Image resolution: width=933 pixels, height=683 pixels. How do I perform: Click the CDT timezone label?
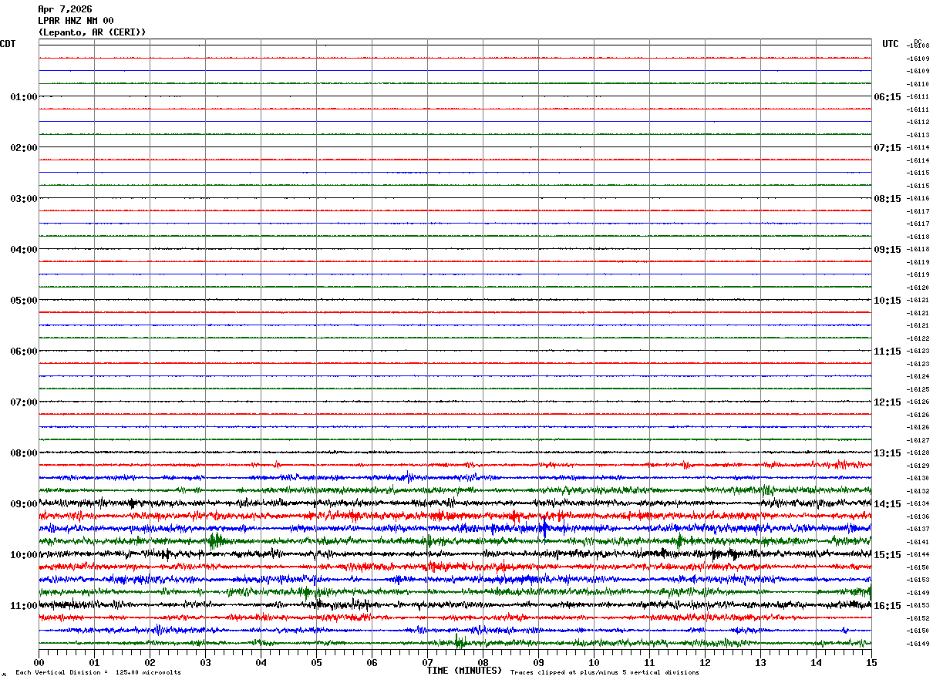tap(8, 44)
